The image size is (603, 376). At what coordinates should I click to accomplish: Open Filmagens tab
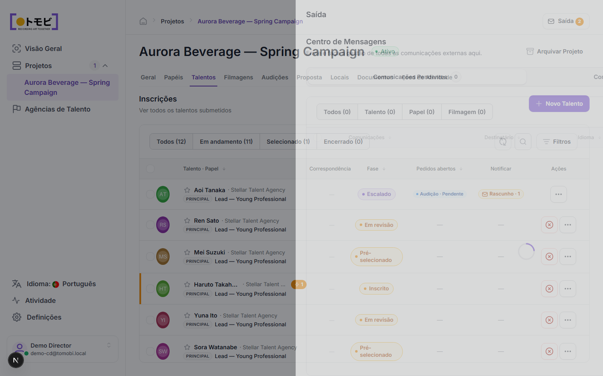tap(238, 77)
